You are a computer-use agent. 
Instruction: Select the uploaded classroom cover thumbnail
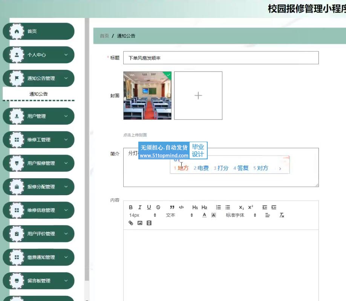[x=147, y=95]
